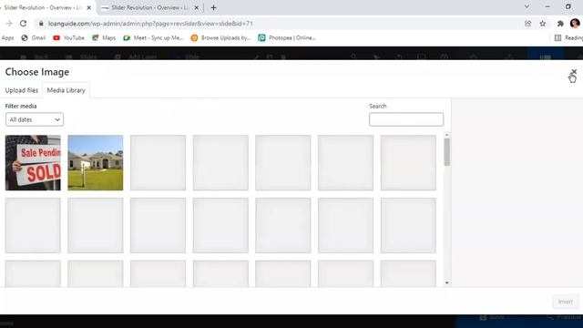Open the Chrome profile avatar
The width and height of the screenshot is (583, 328).
point(575,24)
